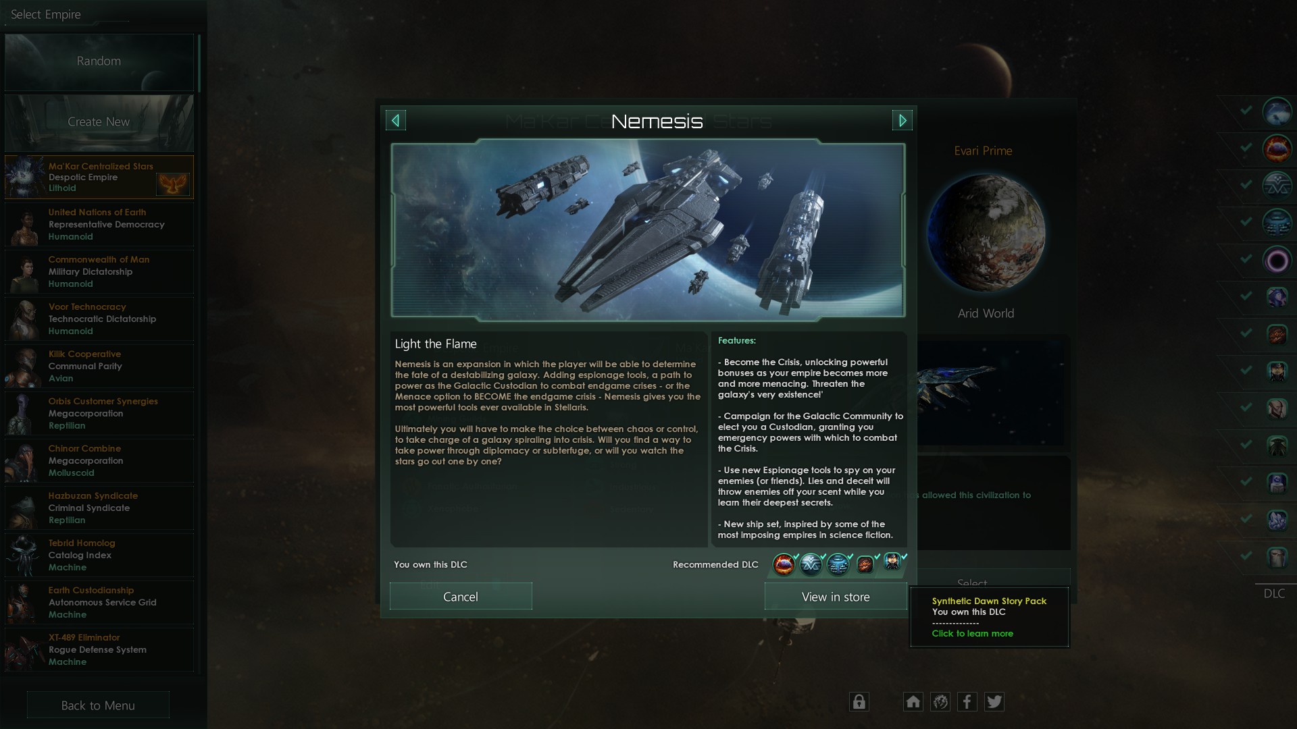1297x729 pixels.
Task: Click the MegaCorp recommended DLC icon
Action: pyautogui.click(x=811, y=564)
